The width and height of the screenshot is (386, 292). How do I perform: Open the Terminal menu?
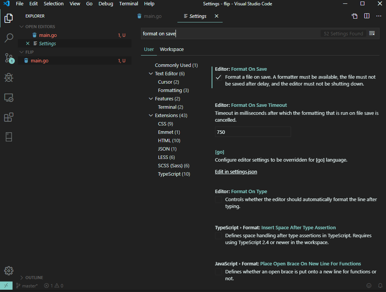tap(128, 3)
